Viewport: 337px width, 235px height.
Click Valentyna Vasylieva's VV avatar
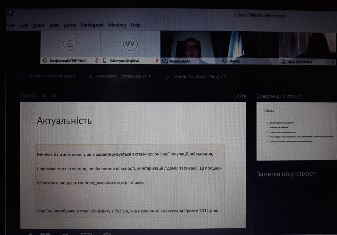click(130, 44)
